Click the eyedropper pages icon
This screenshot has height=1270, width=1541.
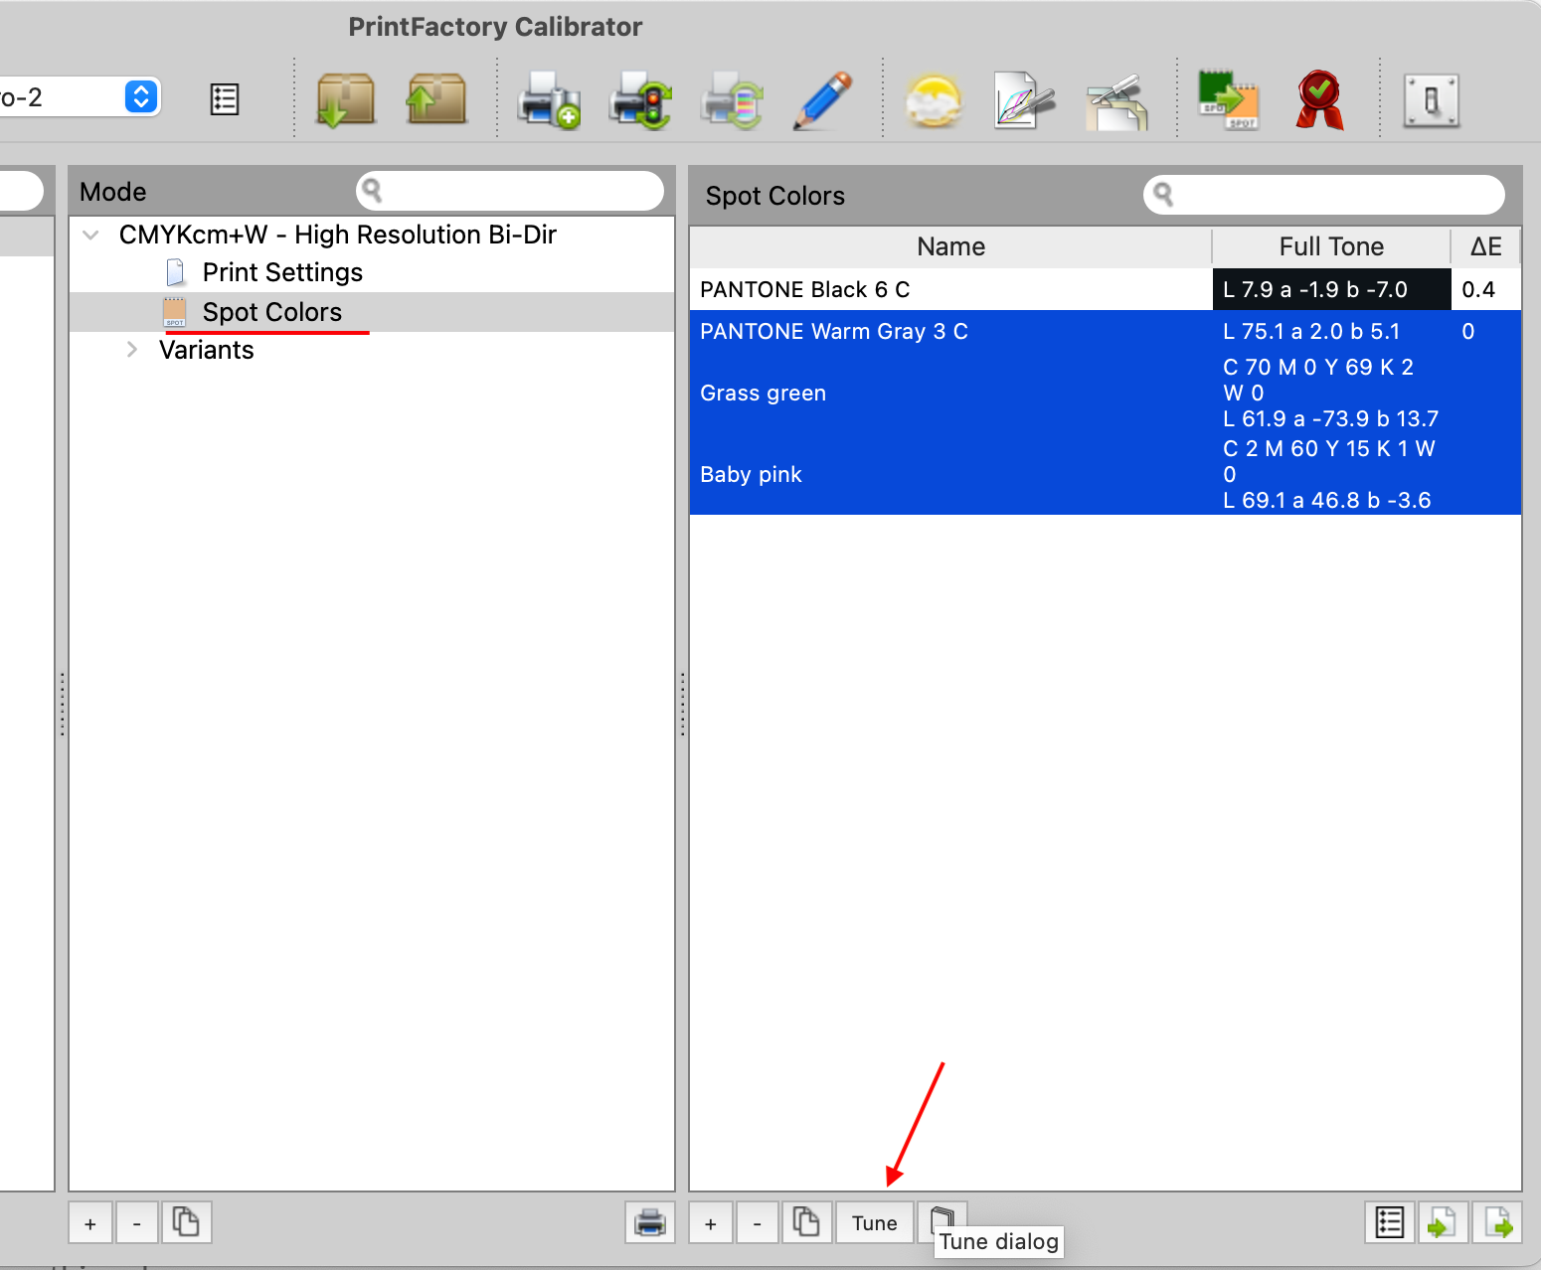(x=1115, y=101)
